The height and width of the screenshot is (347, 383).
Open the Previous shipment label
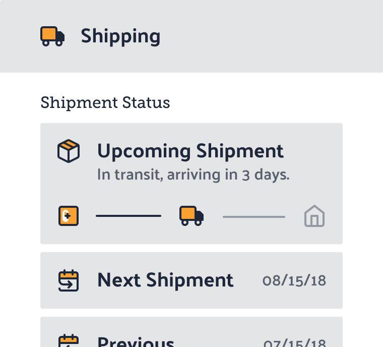coord(136,341)
